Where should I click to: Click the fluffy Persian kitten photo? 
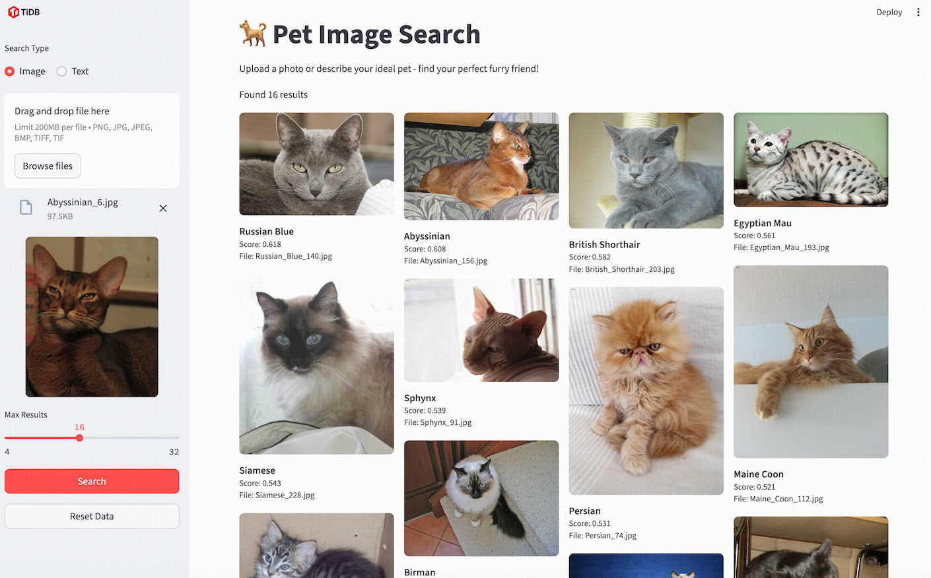point(646,389)
